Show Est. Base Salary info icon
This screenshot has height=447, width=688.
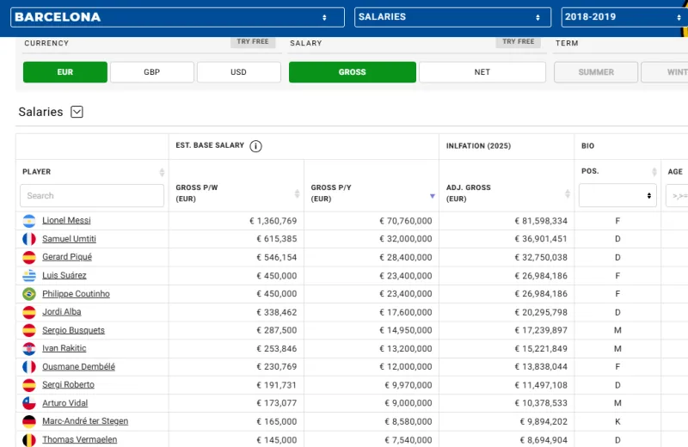click(255, 146)
